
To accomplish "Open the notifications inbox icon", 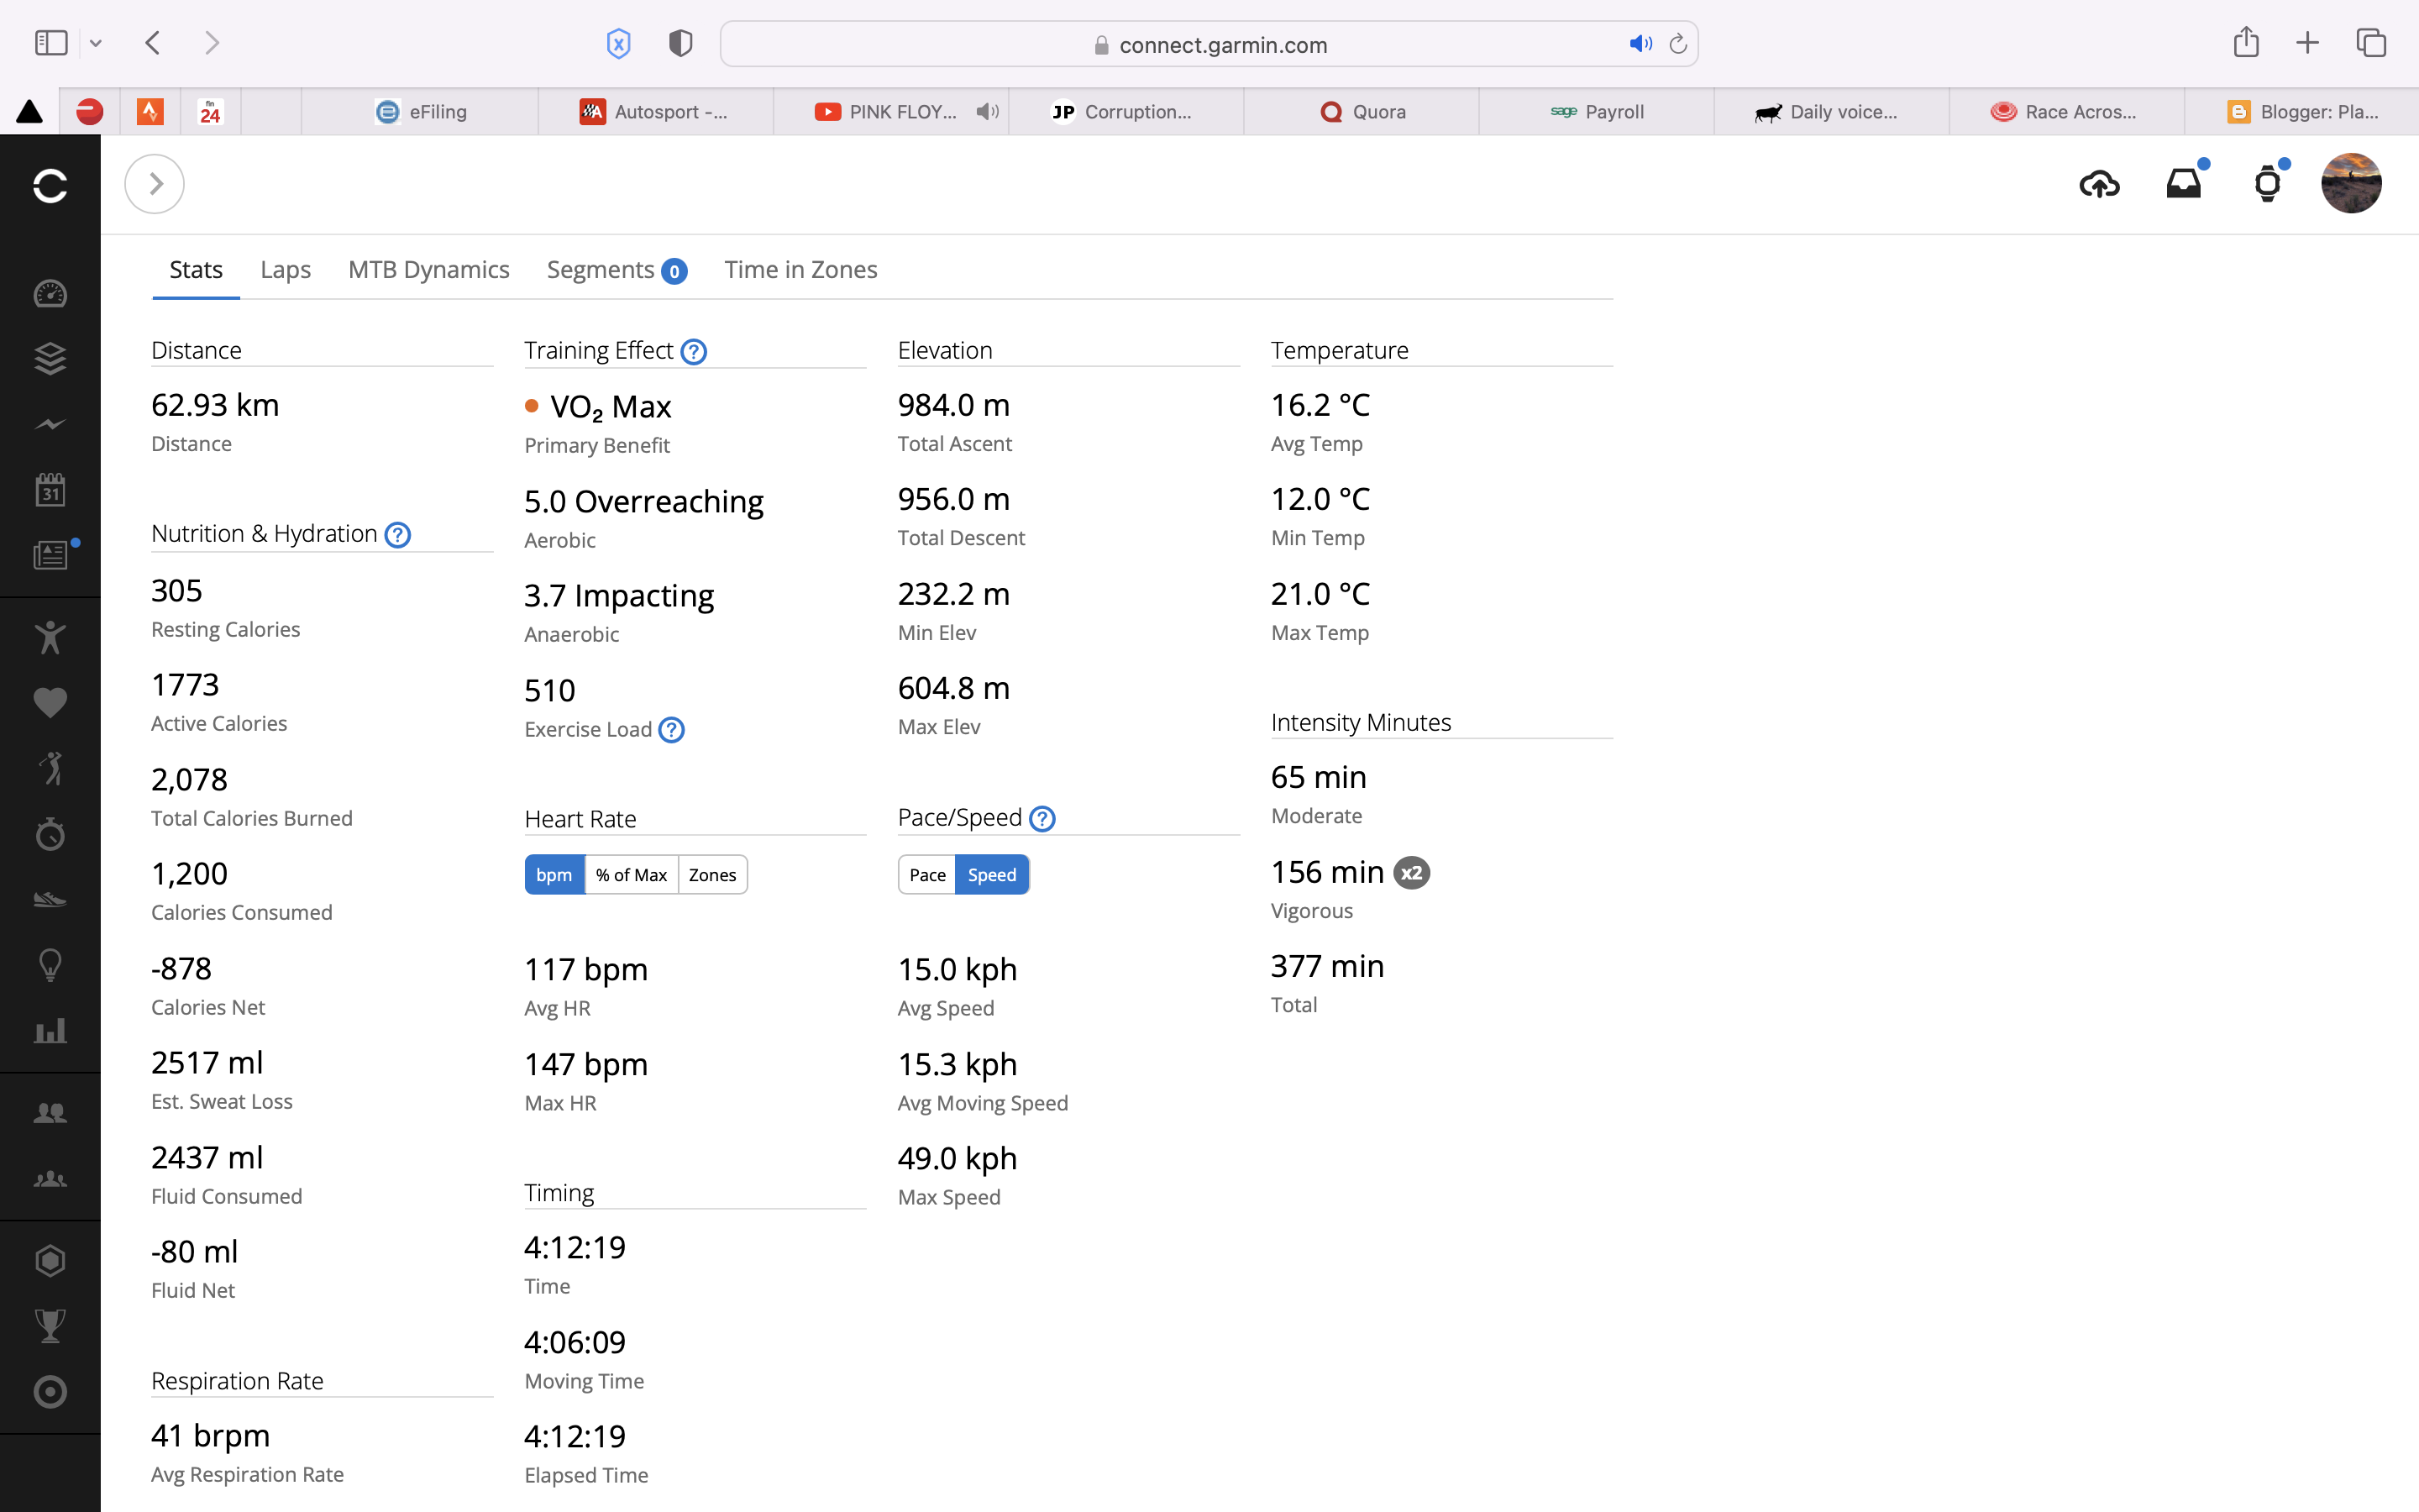I will pyautogui.click(x=2183, y=184).
